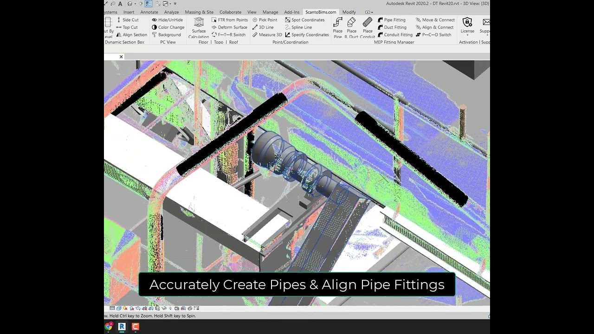Select the Deform Surface tool

(x=229, y=27)
